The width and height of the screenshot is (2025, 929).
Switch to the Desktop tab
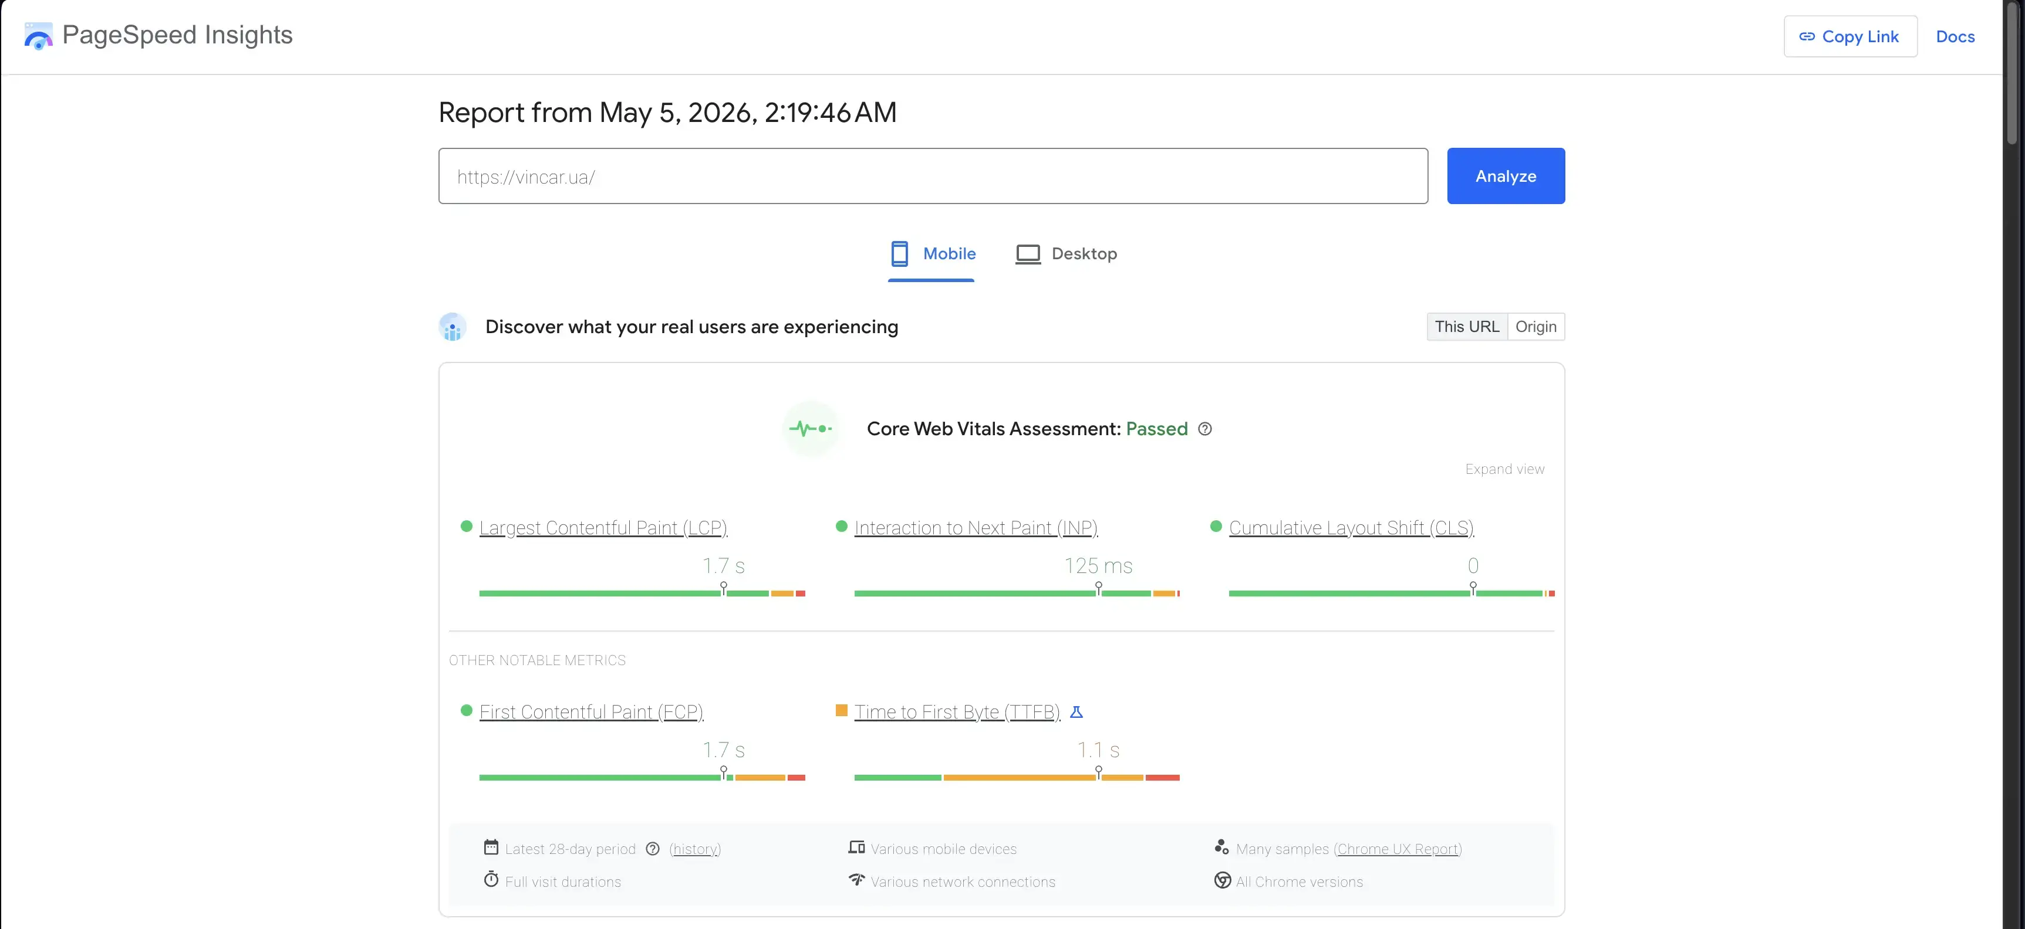1066,253
